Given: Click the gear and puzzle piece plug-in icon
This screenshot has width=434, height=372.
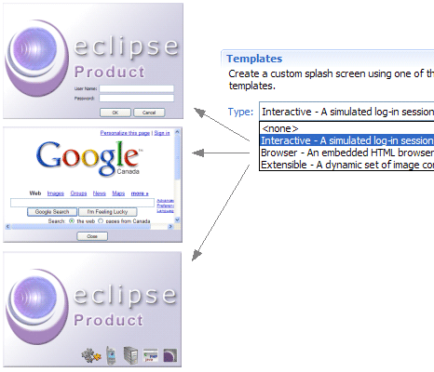Looking at the screenshot, I should click(91, 355).
